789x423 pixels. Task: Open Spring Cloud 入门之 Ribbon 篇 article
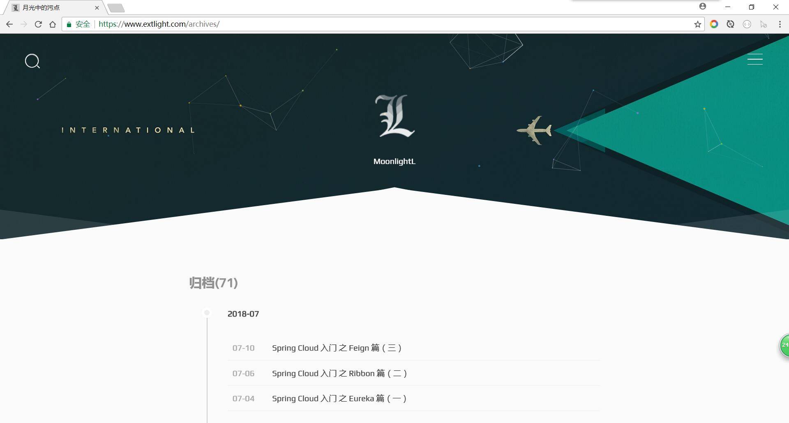(x=339, y=373)
